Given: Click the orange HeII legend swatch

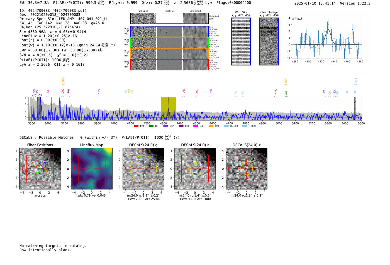Looking at the screenshot, I should point(211,126).
